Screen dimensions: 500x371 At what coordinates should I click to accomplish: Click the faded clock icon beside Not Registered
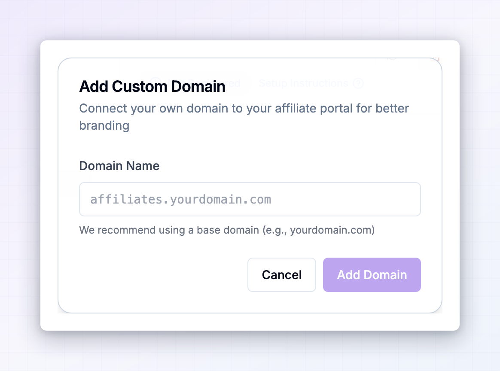[x=155, y=83]
